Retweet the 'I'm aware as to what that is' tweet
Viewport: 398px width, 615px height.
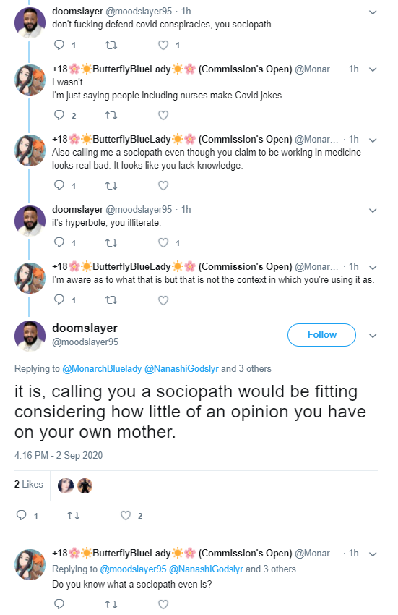tap(111, 300)
